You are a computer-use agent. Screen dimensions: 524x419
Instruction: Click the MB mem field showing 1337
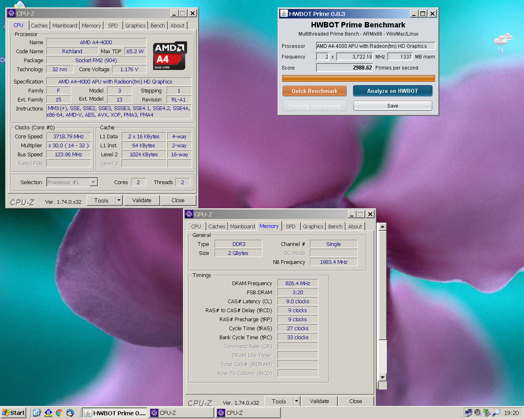pos(400,56)
